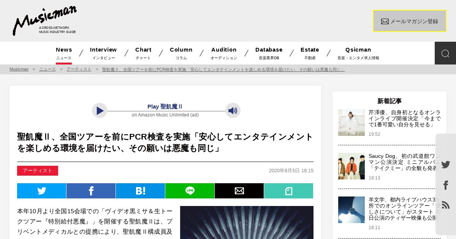Read 芹澤優 online live article

pyautogui.click(x=405, y=118)
